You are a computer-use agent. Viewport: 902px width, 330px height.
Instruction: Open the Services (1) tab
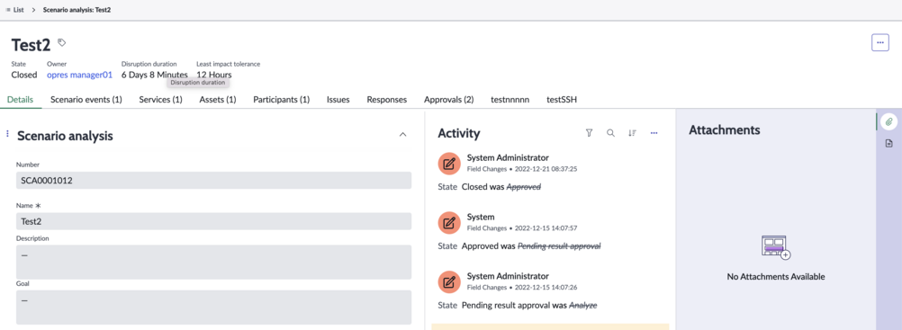pos(160,100)
